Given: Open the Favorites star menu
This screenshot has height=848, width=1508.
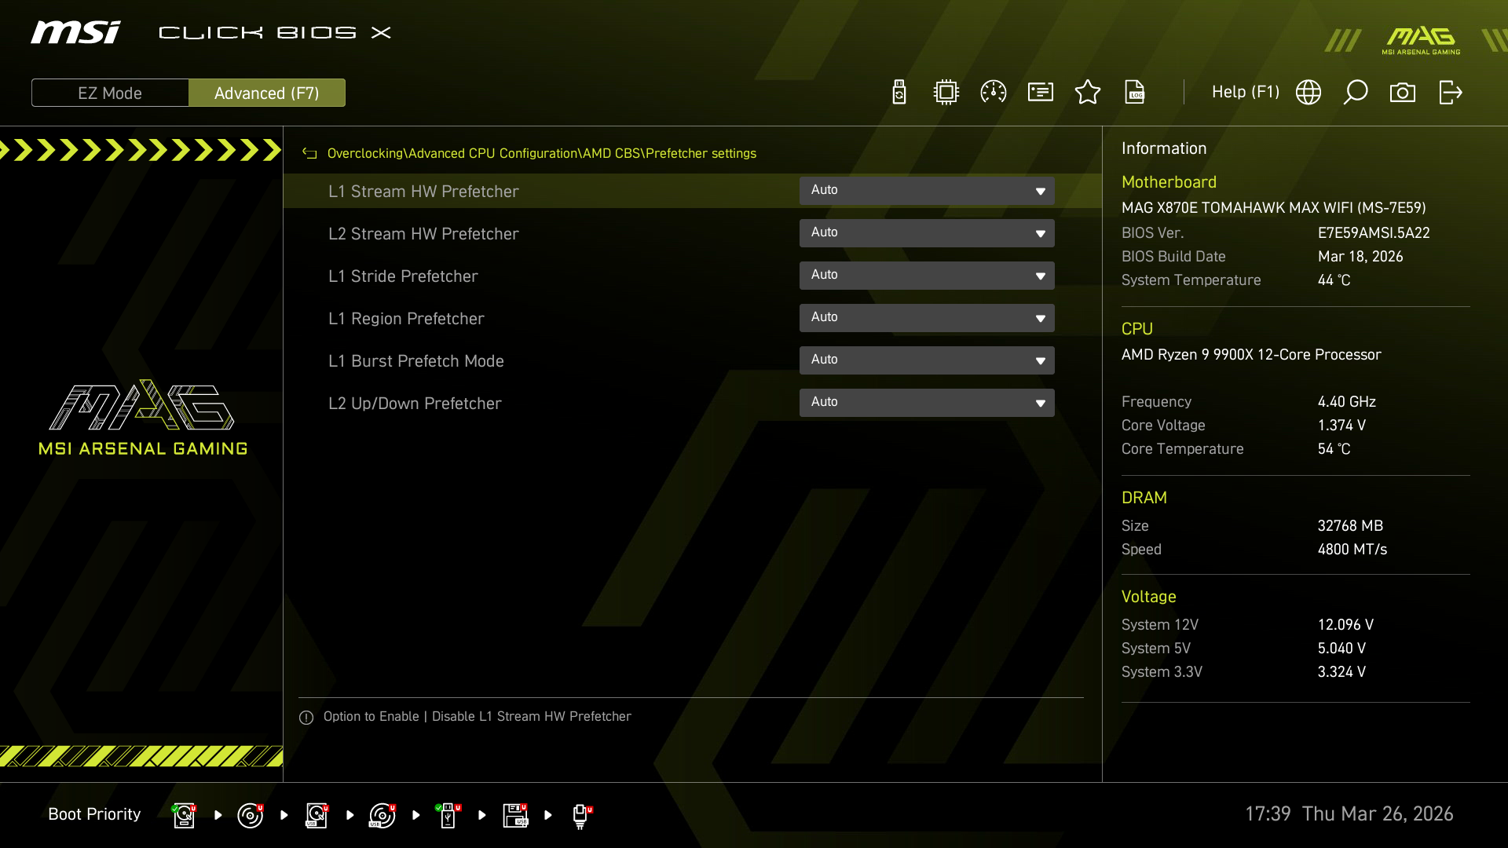Looking at the screenshot, I should 1088,92.
